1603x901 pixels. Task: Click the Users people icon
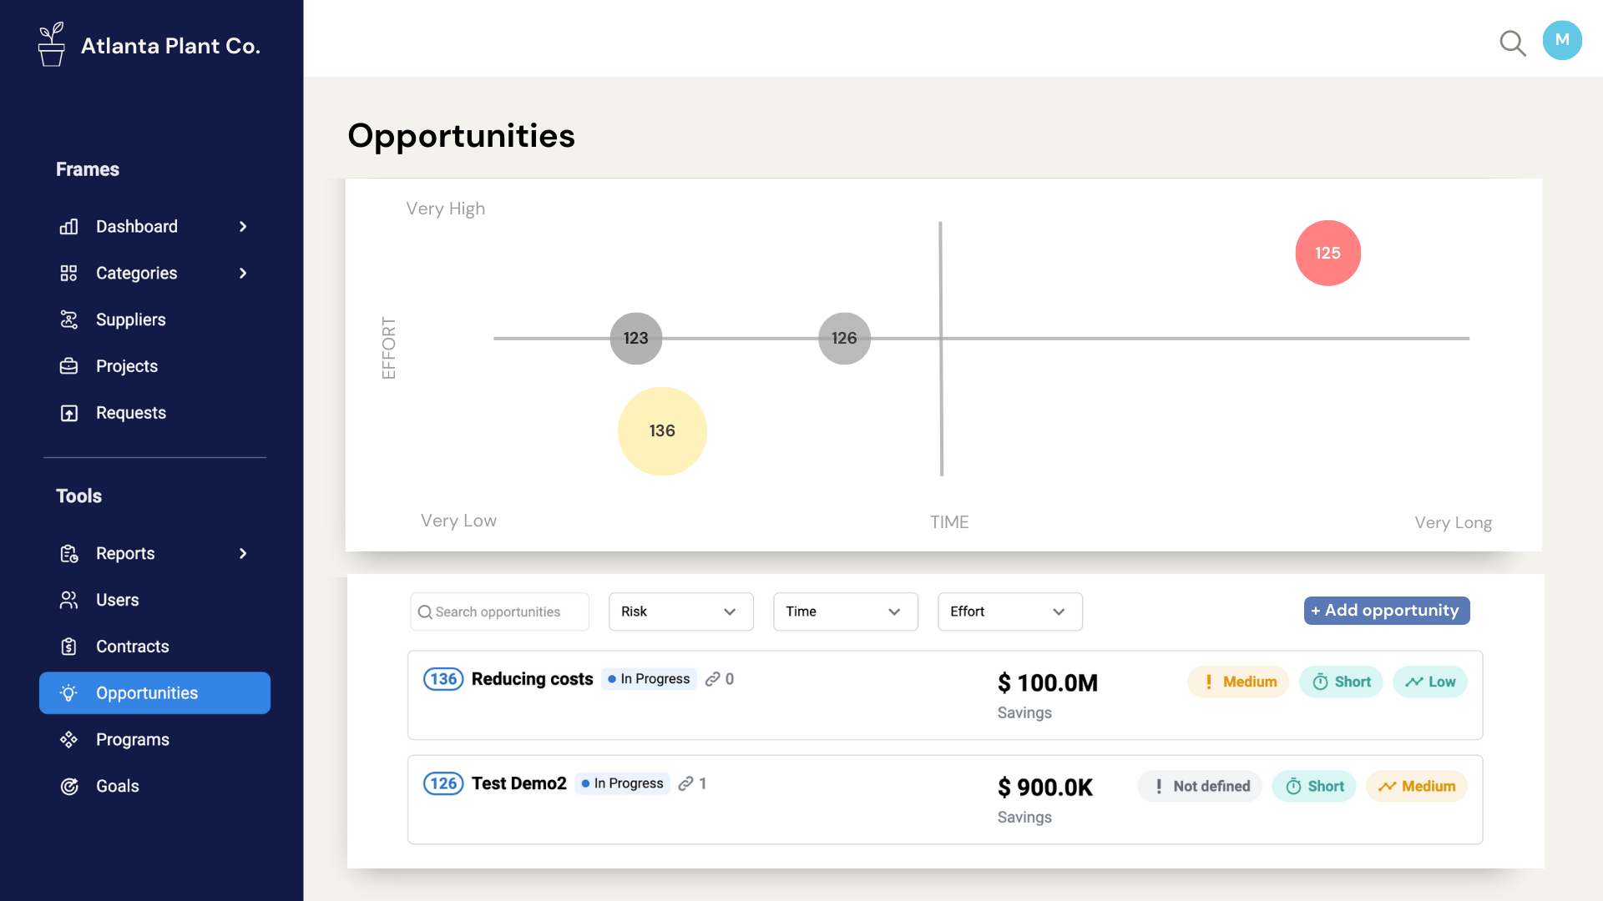pos(68,600)
